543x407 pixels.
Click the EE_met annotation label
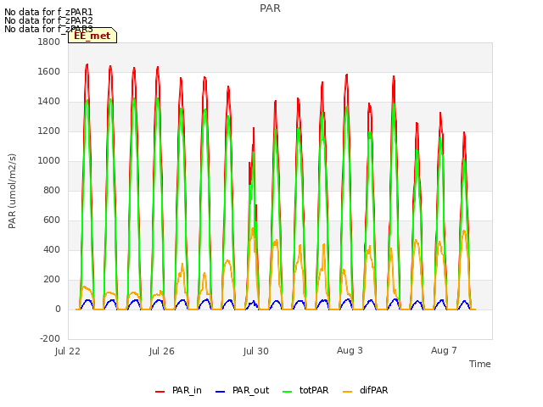92,36
